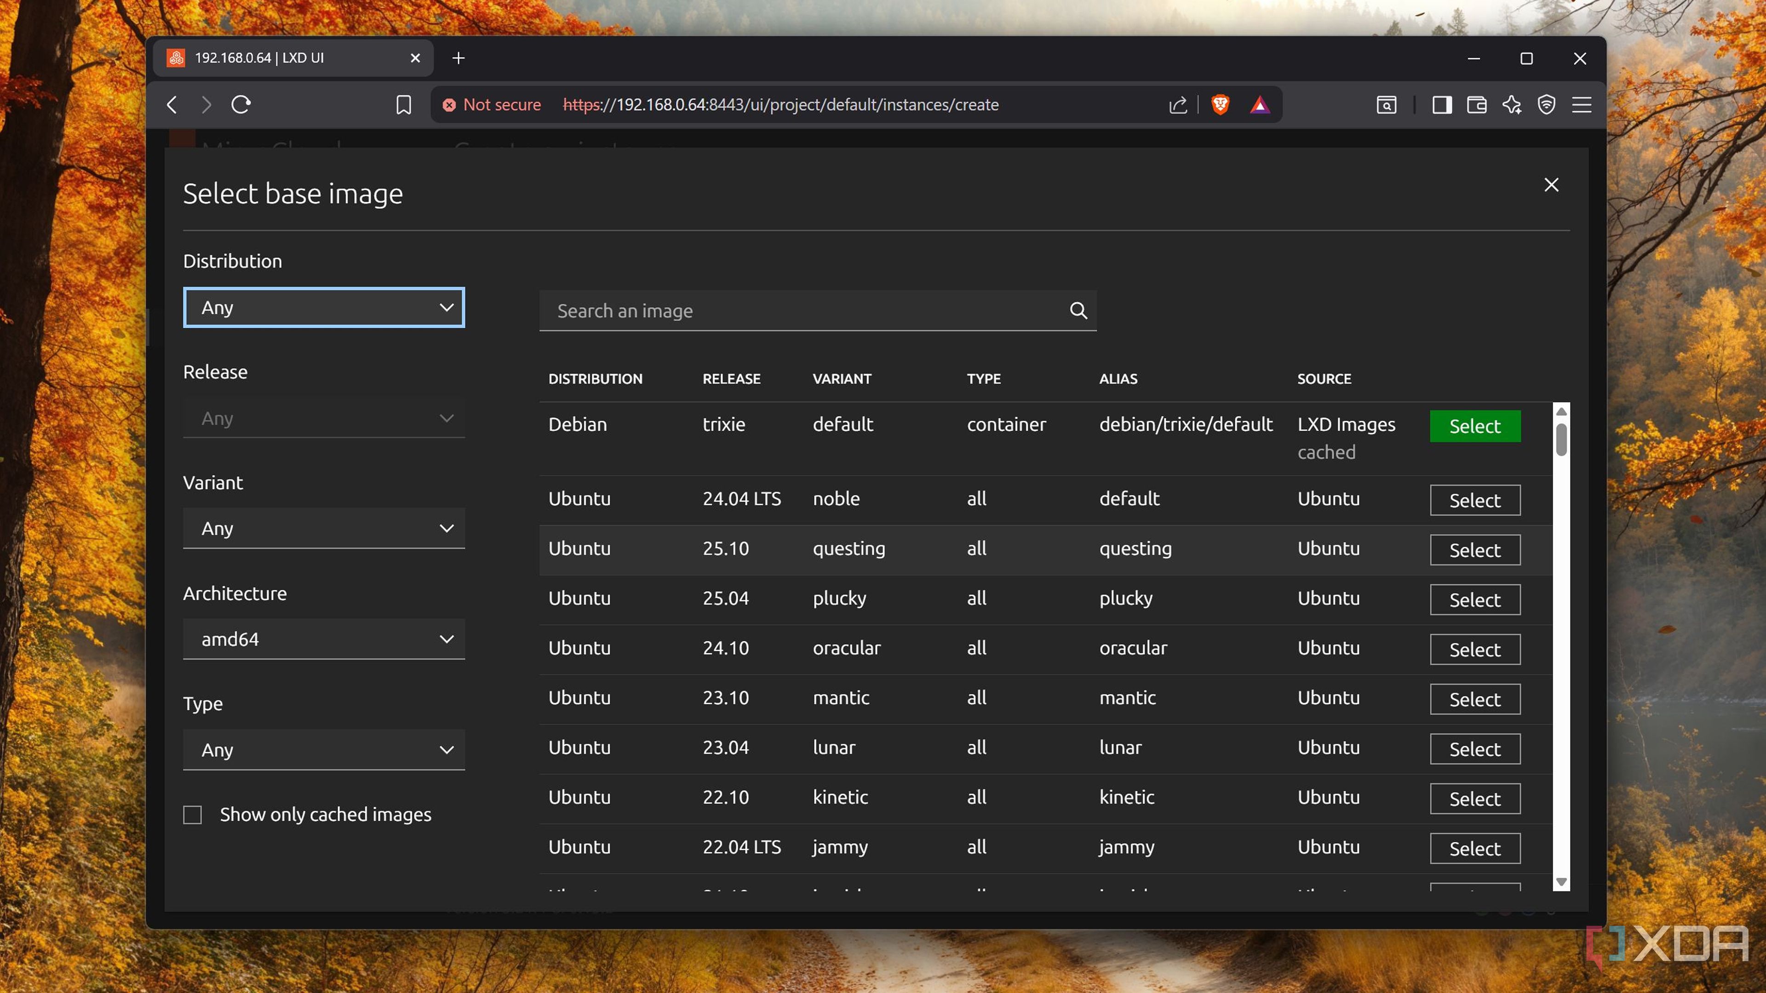Click the debian/trixie/default alias cell
This screenshot has height=993, width=1766.
coord(1186,424)
